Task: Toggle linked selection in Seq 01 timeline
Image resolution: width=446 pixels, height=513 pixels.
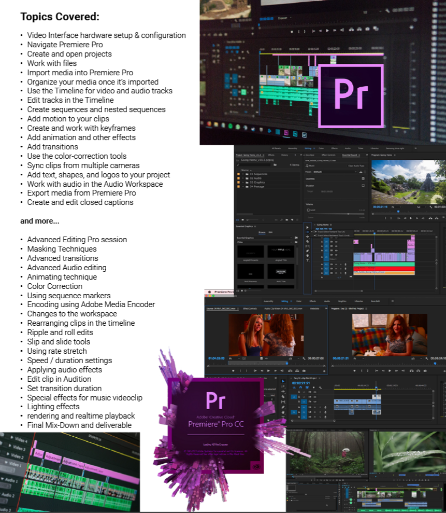Action: [x=307, y=387]
